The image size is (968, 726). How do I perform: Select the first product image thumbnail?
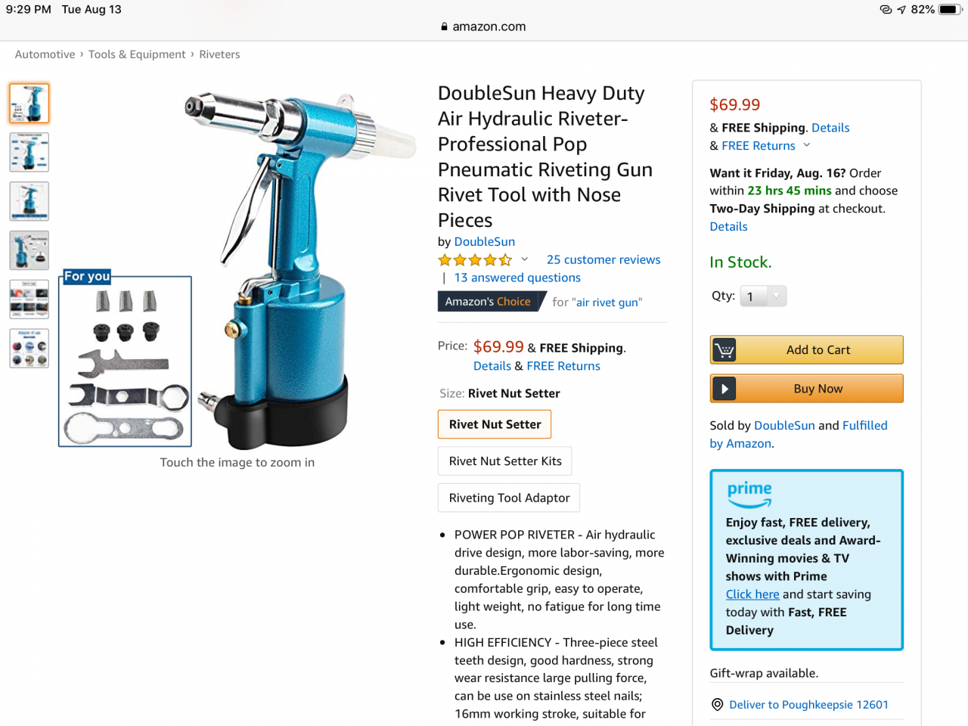[x=29, y=104]
